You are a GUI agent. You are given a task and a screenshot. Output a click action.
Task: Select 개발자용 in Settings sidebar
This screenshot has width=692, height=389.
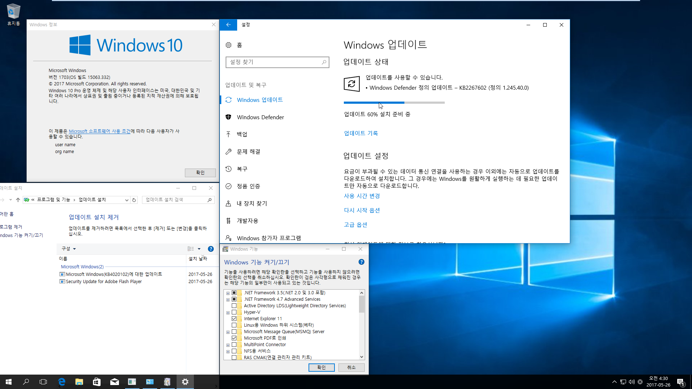click(247, 221)
